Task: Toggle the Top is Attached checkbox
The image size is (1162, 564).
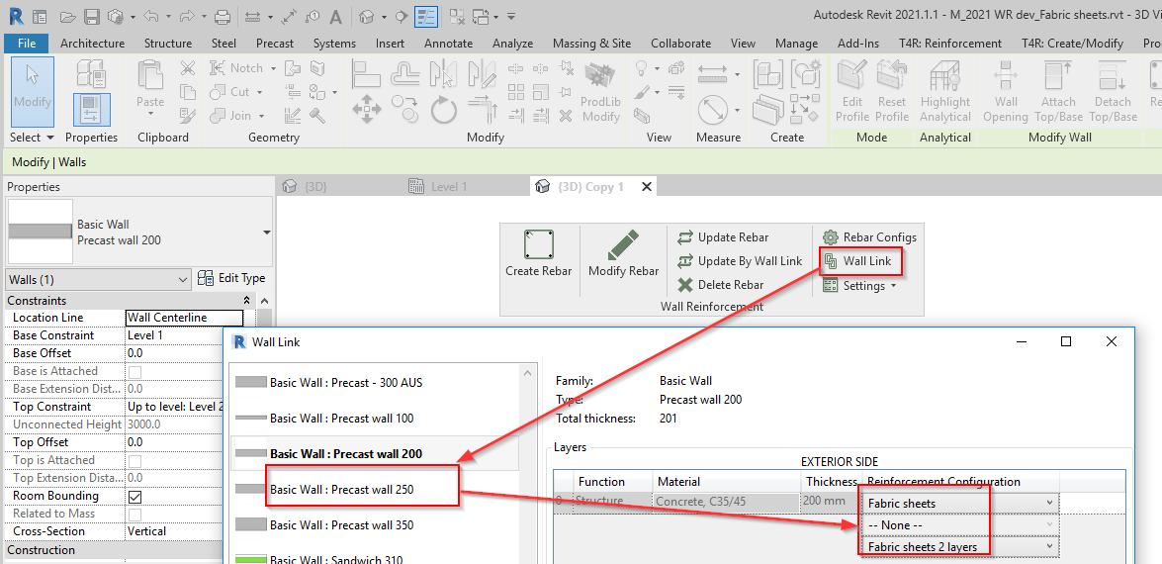Action: pos(134,460)
